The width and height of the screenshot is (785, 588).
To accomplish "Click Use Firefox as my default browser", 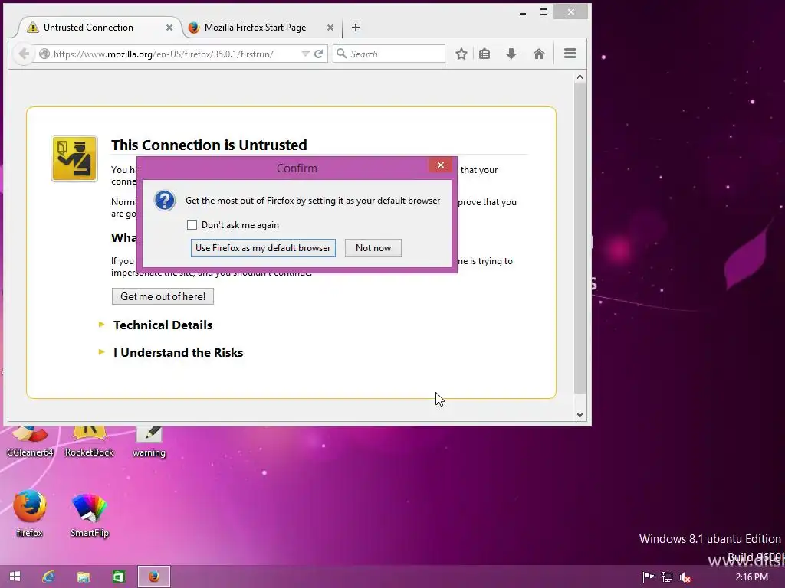I will [263, 248].
